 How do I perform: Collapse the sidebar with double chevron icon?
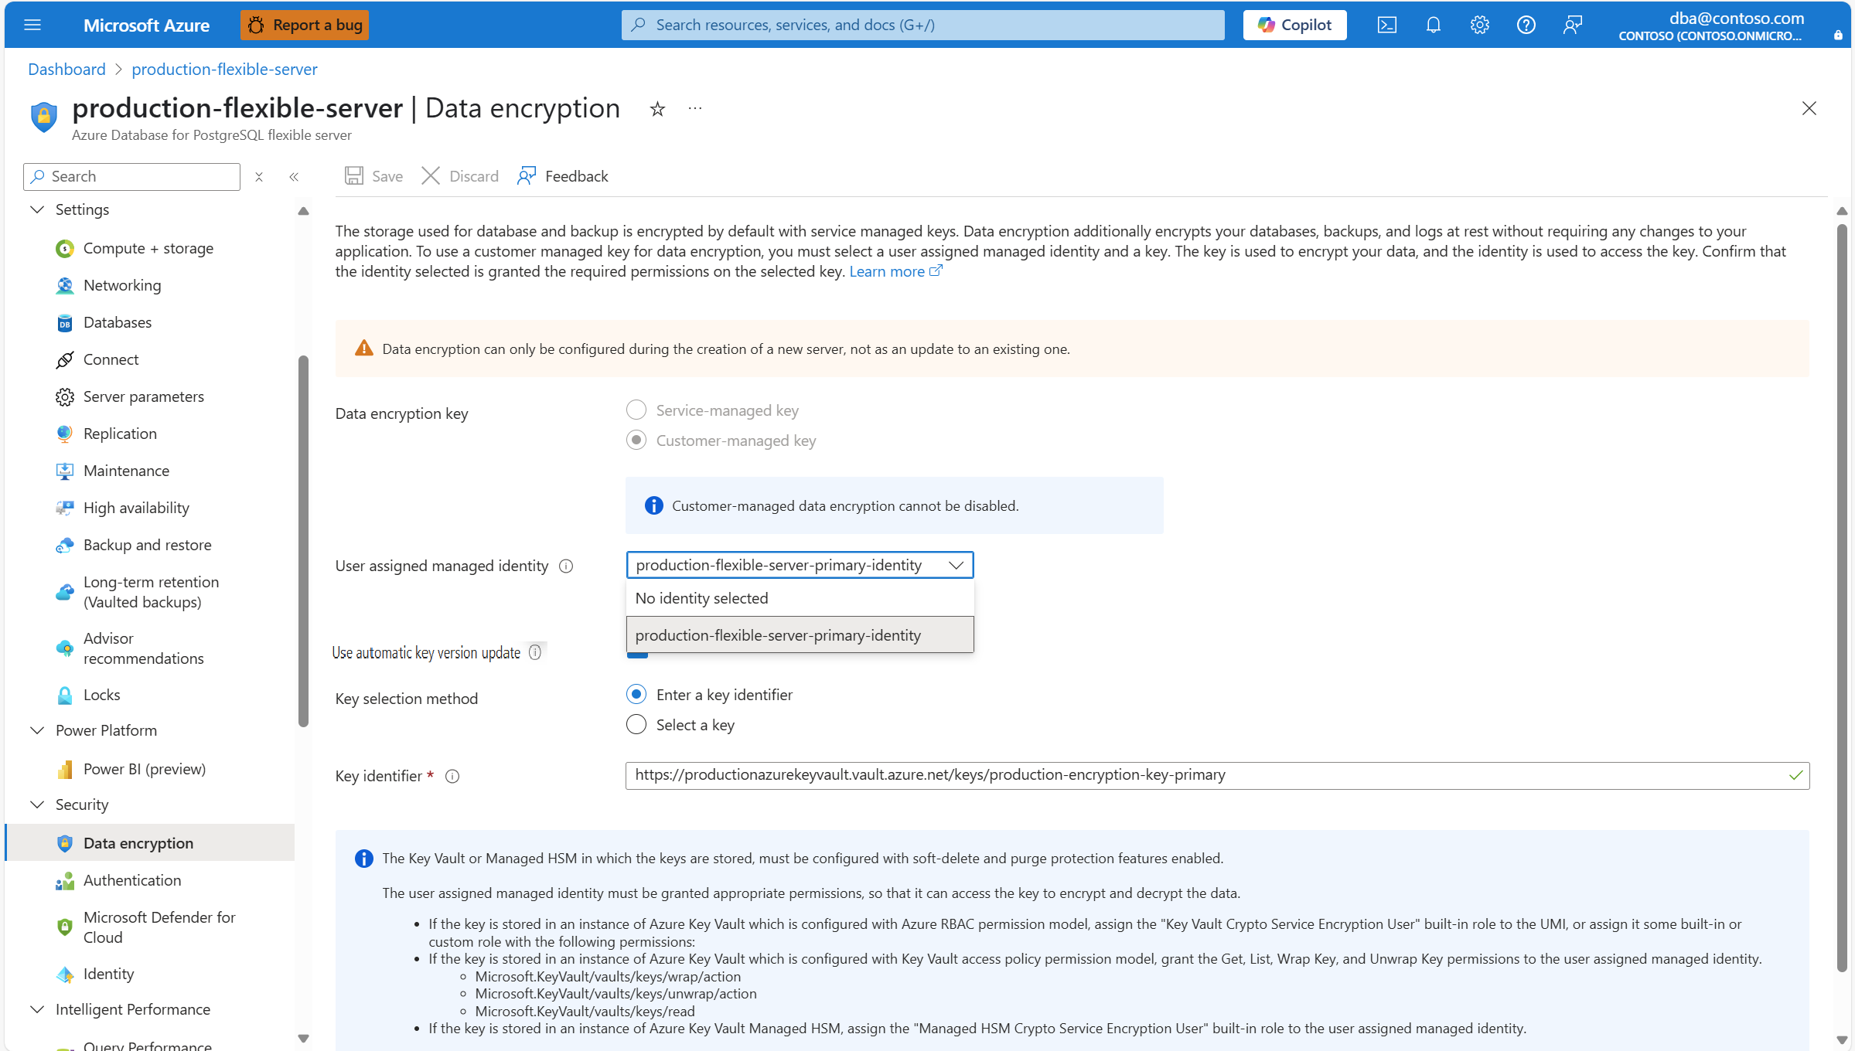coord(294,177)
